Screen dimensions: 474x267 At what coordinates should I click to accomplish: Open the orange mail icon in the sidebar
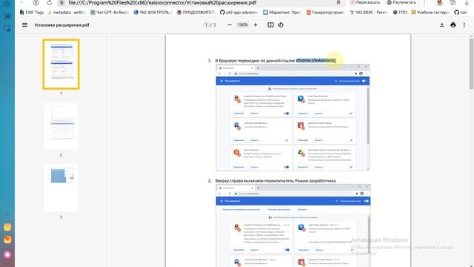click(7, 240)
